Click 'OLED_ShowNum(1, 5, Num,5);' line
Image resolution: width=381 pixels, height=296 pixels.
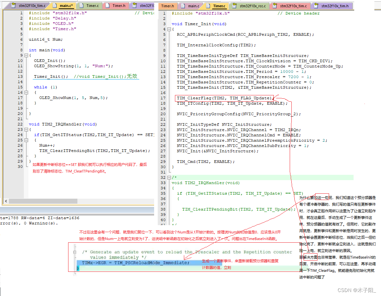[73, 98]
